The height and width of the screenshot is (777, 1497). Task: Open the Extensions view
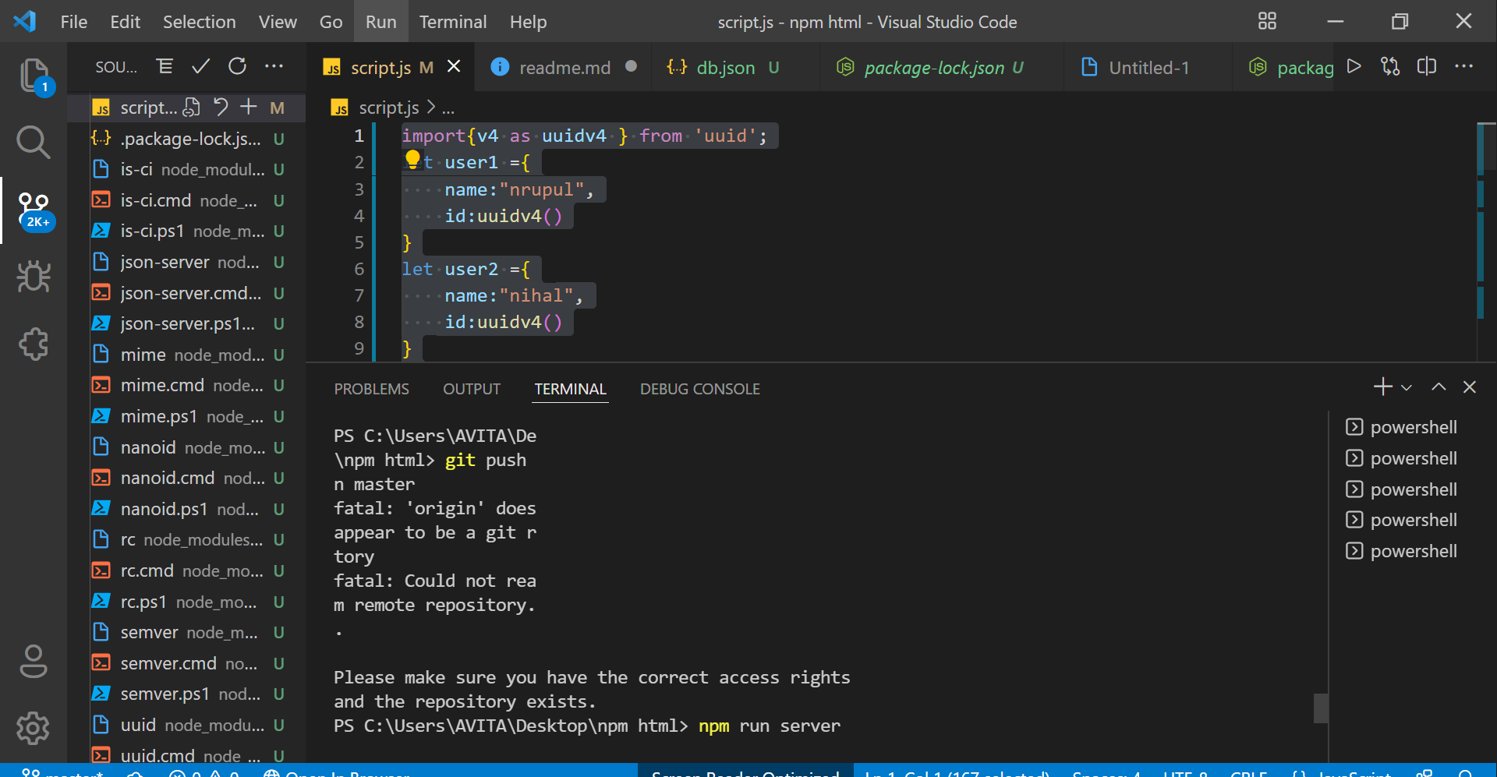tap(34, 344)
